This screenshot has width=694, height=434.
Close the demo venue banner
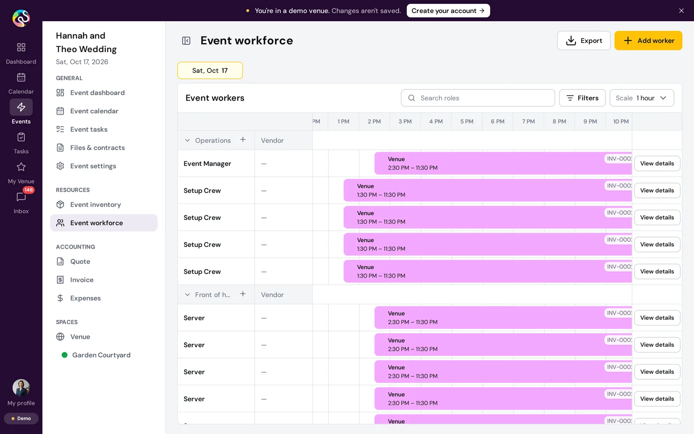[681, 11]
